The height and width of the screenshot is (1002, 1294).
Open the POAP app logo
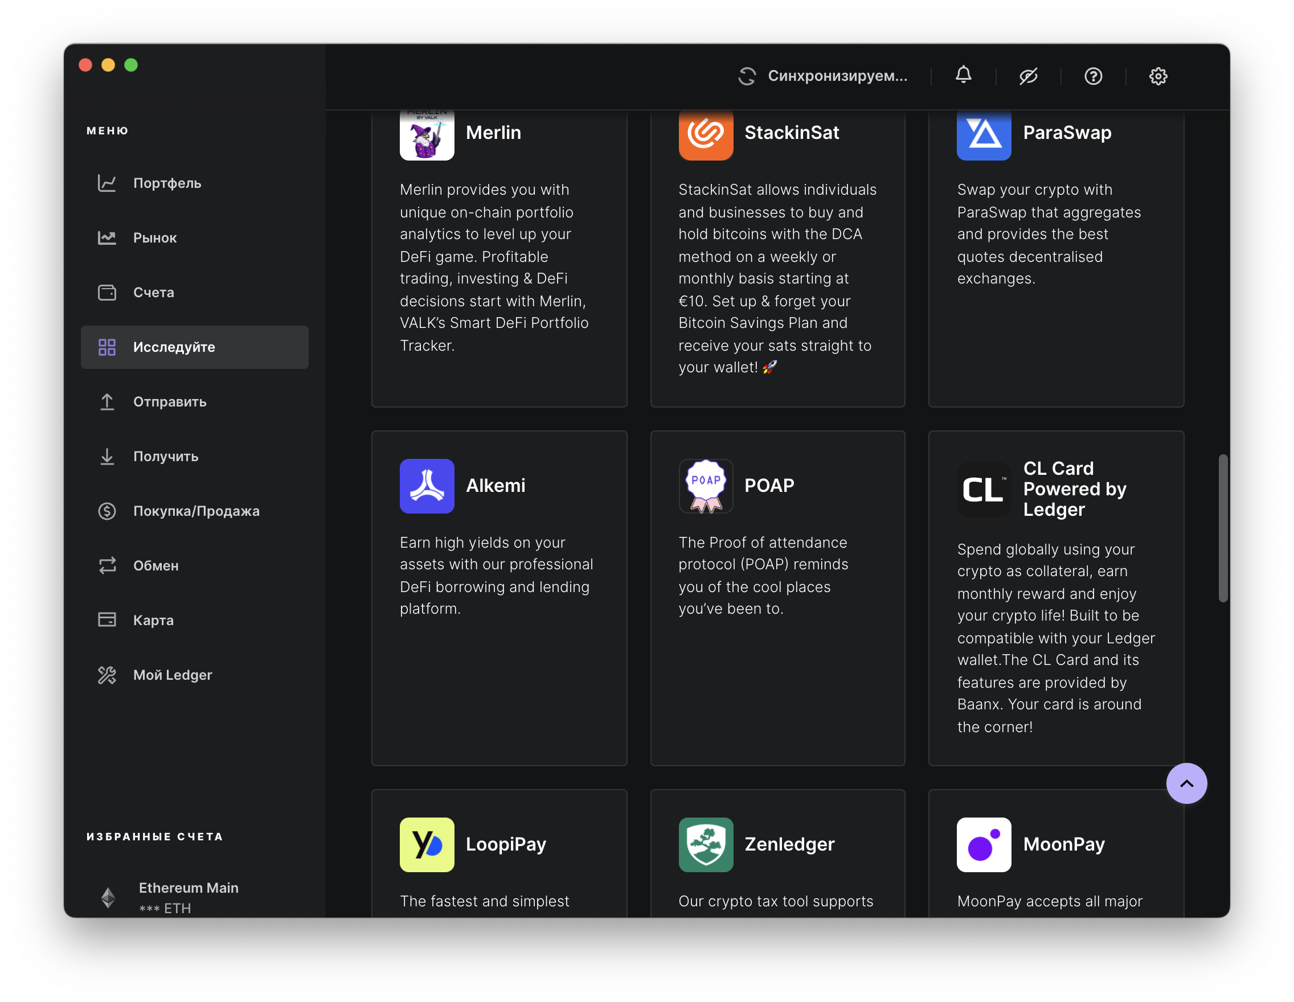coord(706,486)
